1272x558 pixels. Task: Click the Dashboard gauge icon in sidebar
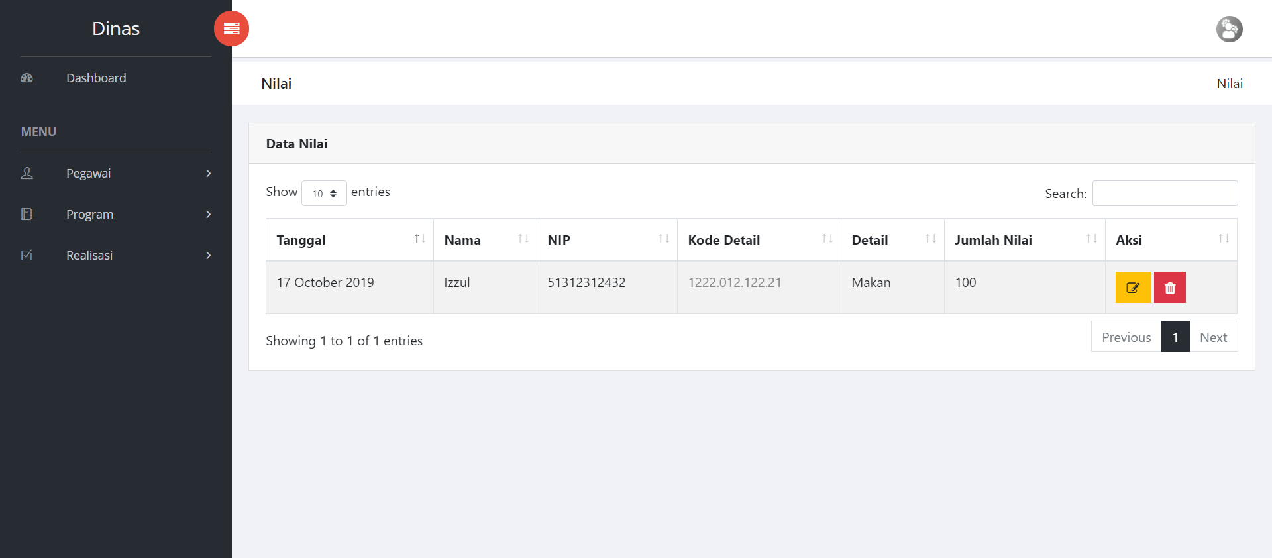coord(26,78)
